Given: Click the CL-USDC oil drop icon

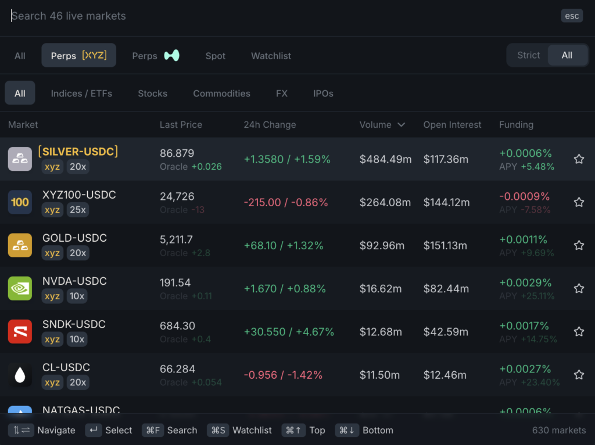Looking at the screenshot, I should point(20,375).
